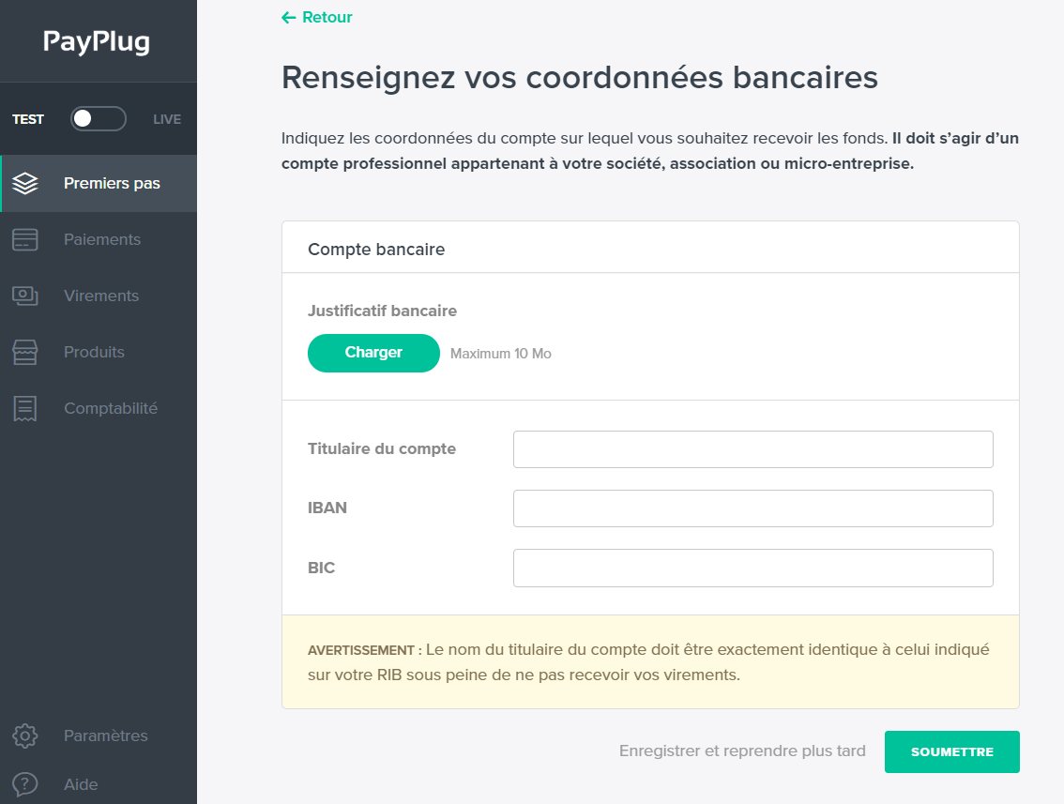Click the Retour back arrow icon
1064x804 pixels.
point(289,17)
